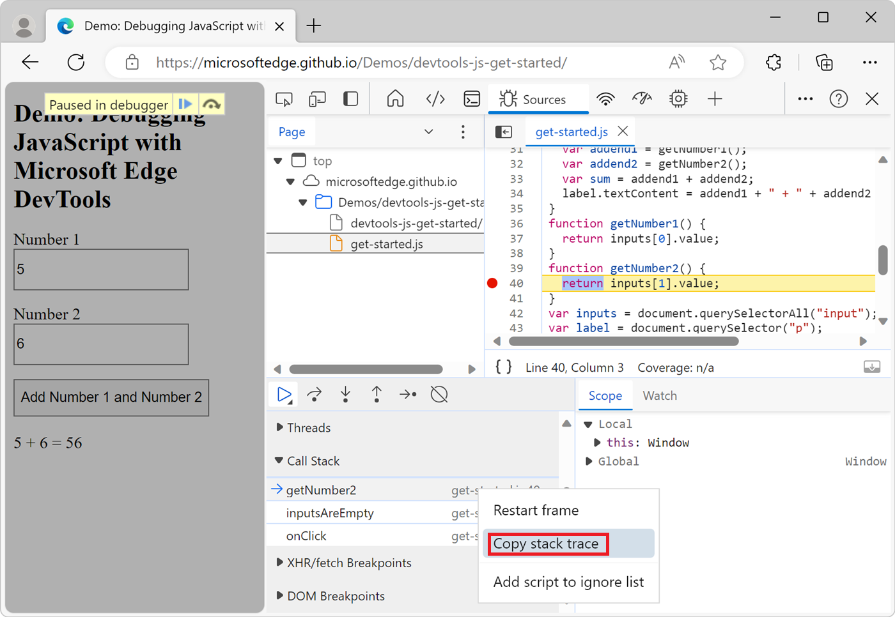Select Restart frame in the context menu
Screen dimensions: 895x617
point(536,510)
